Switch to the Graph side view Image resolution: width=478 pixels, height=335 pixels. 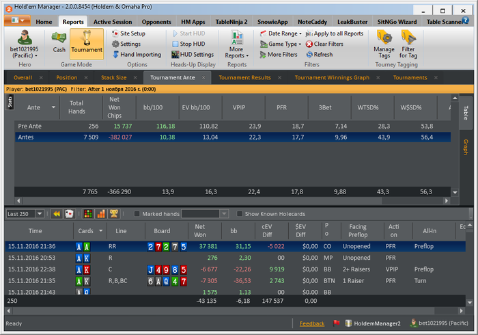point(466,147)
